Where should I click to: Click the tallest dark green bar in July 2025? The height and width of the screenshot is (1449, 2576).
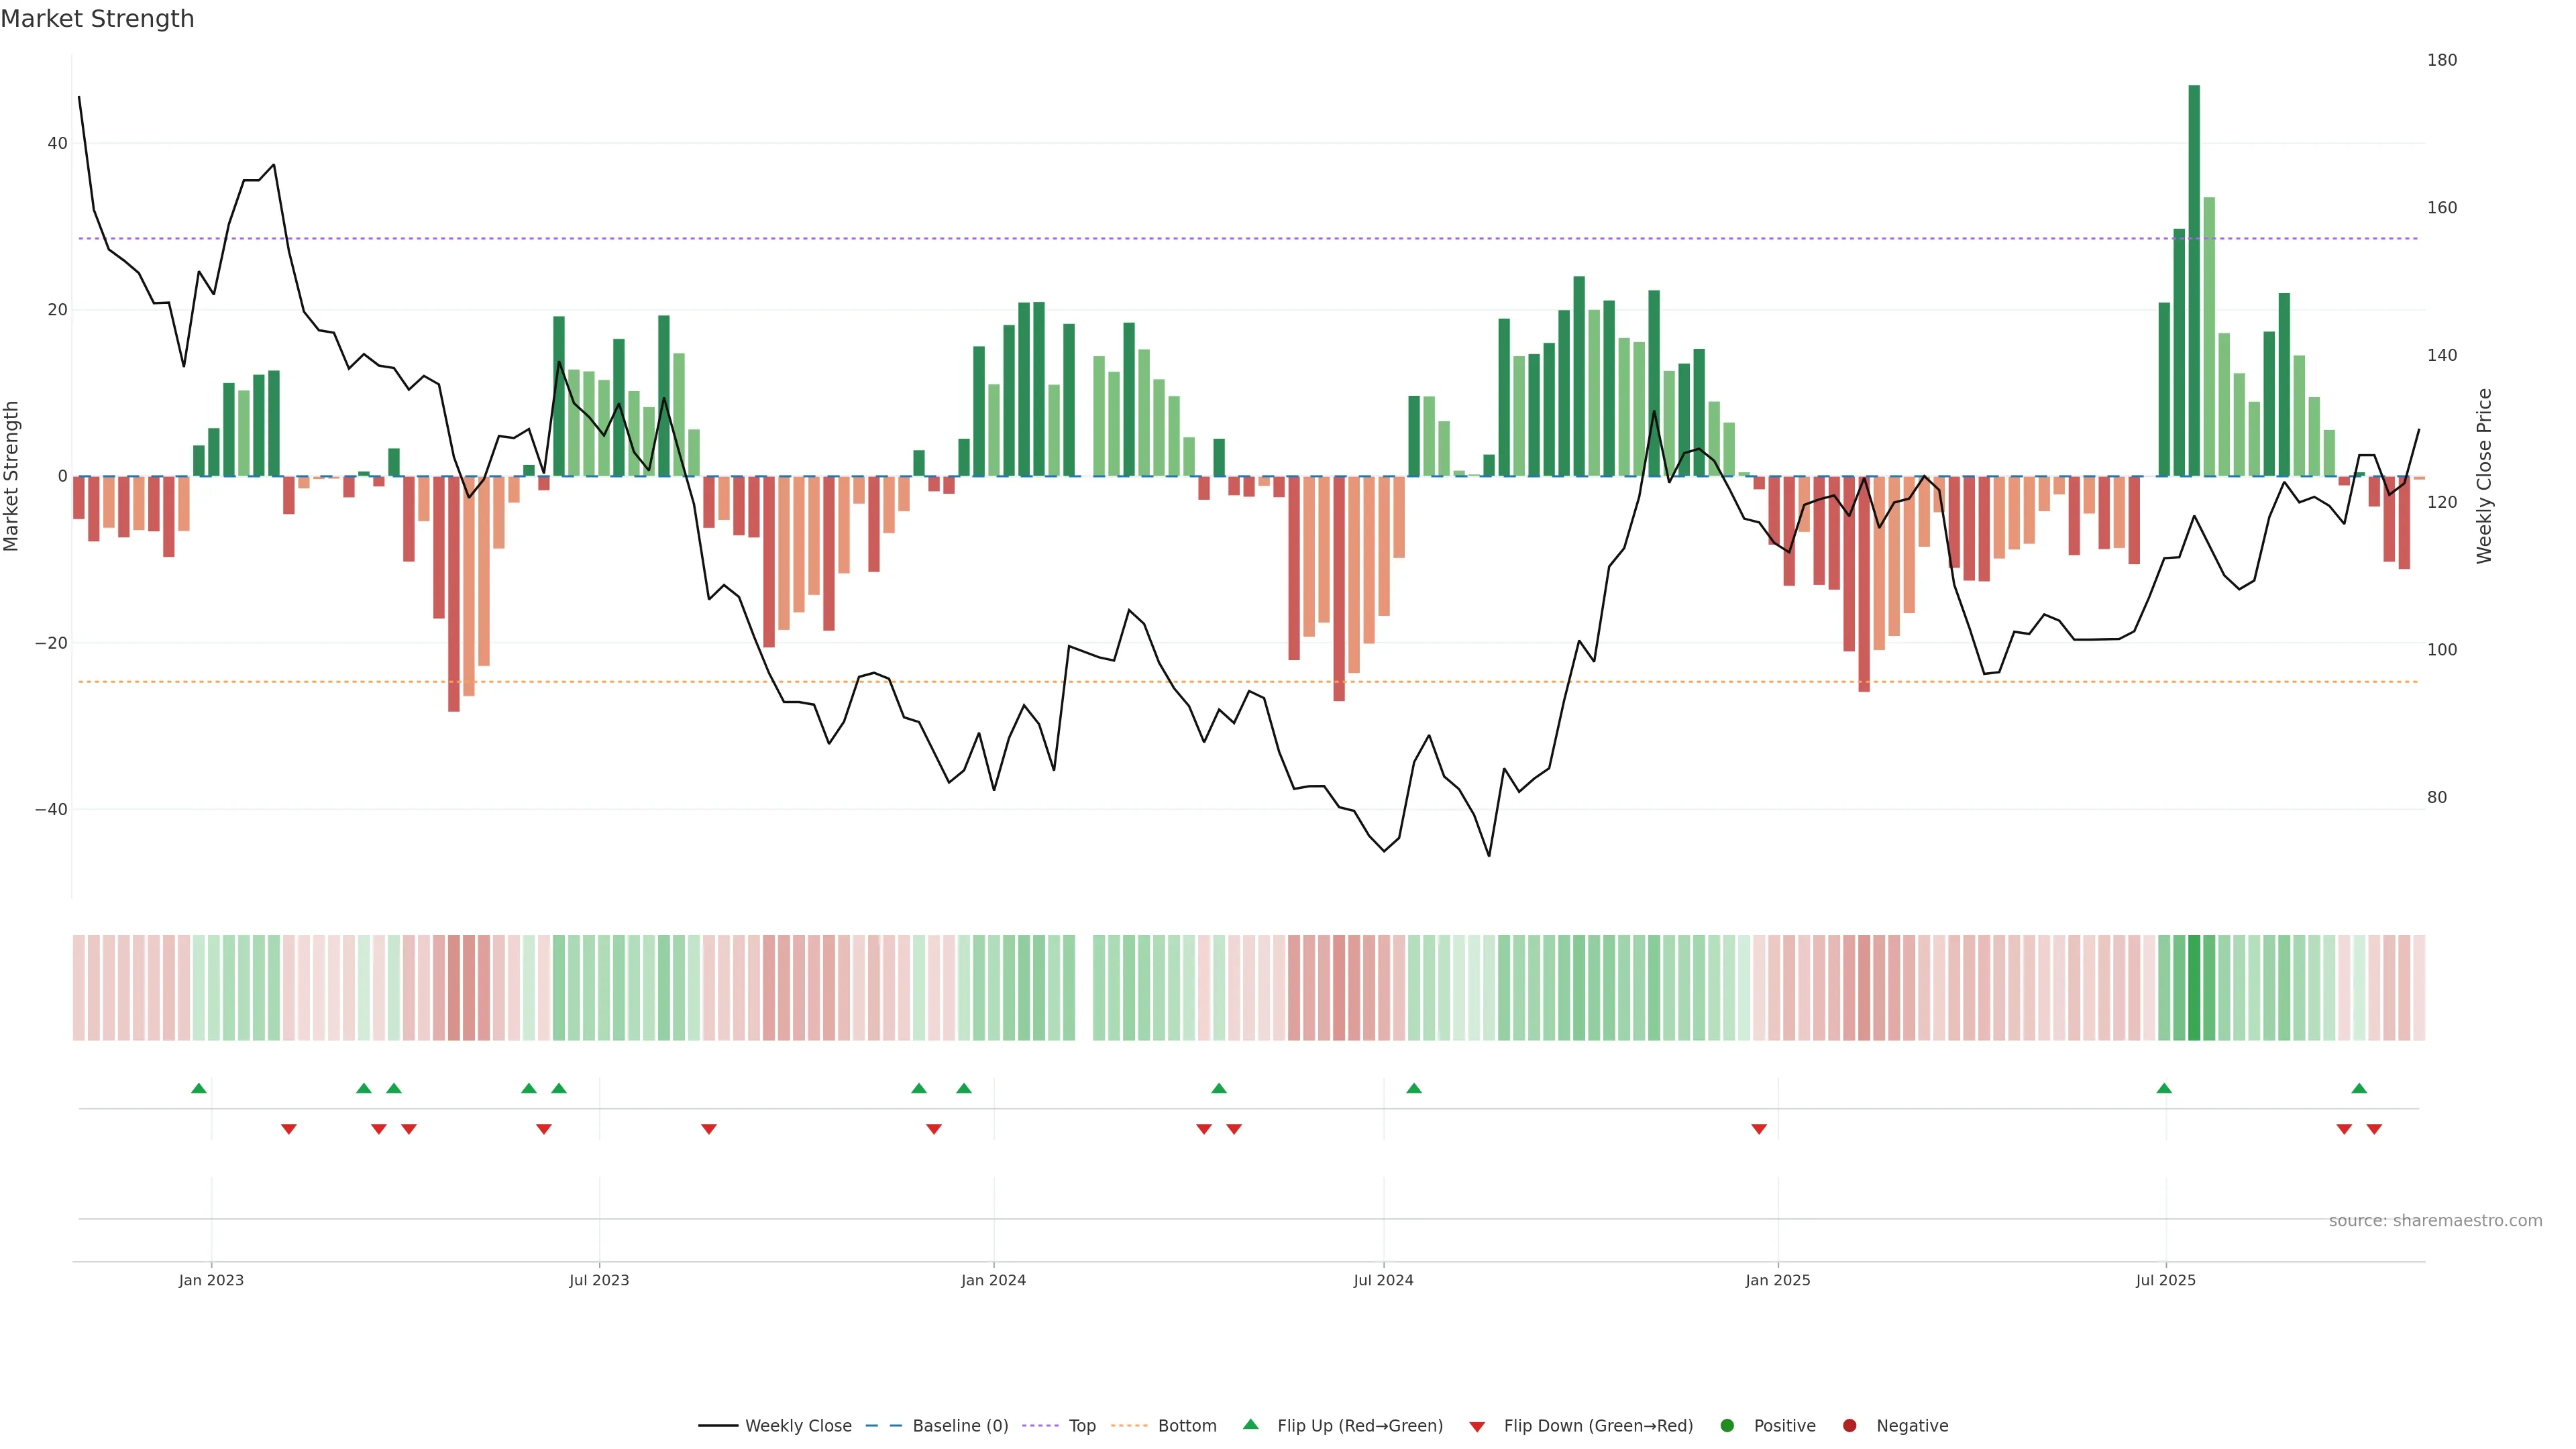click(x=2194, y=280)
